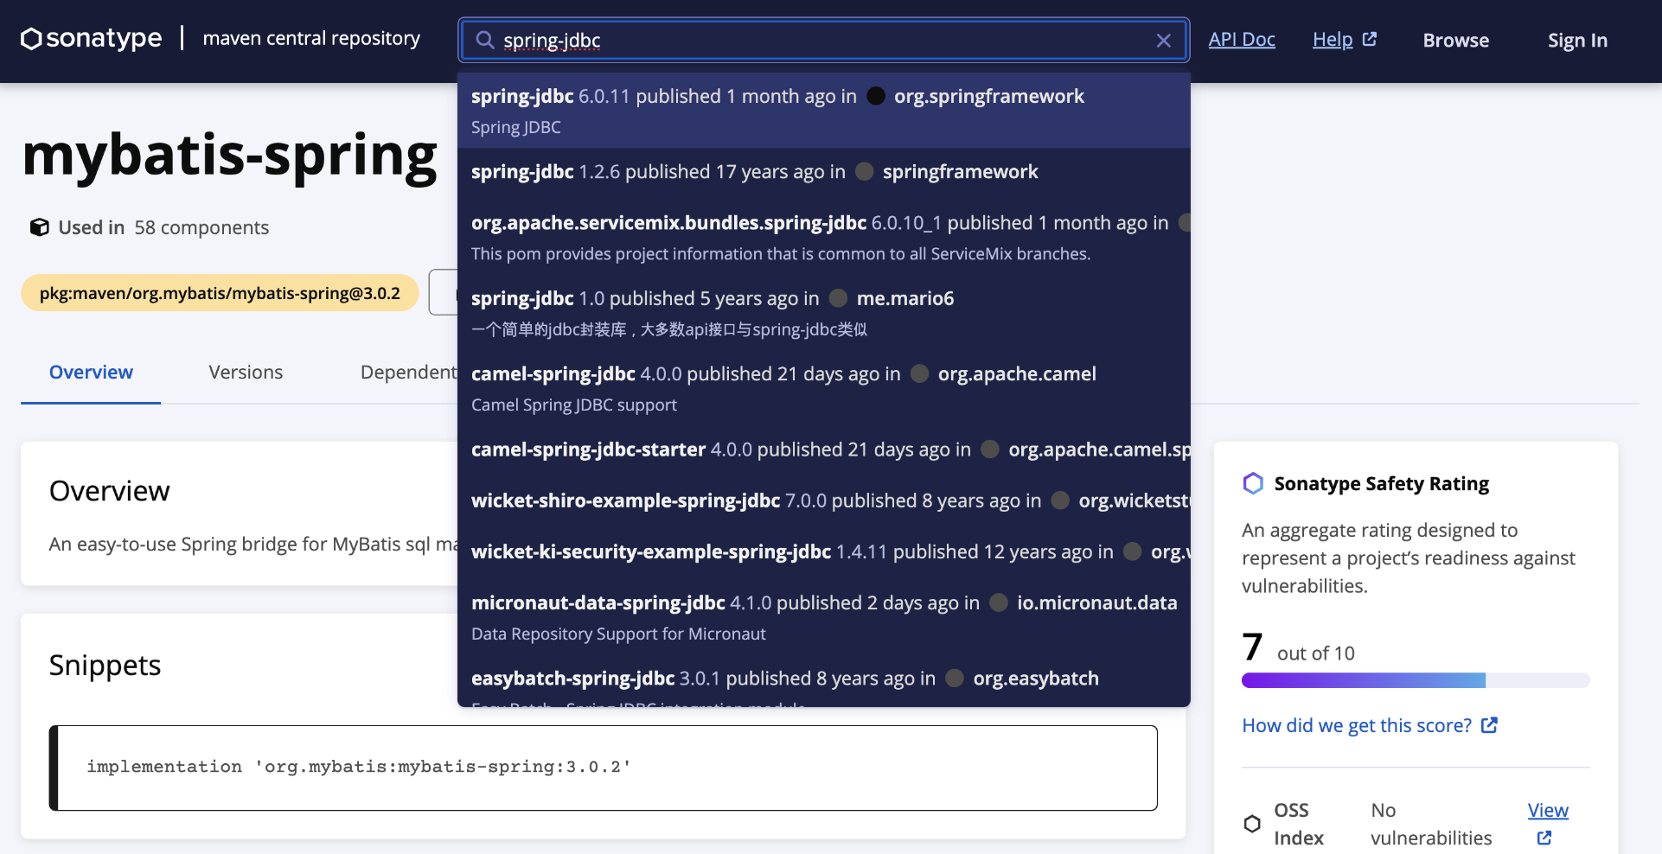This screenshot has height=854, width=1662.
Task: Click me.mario6 namespace dot icon
Action: tap(838, 298)
